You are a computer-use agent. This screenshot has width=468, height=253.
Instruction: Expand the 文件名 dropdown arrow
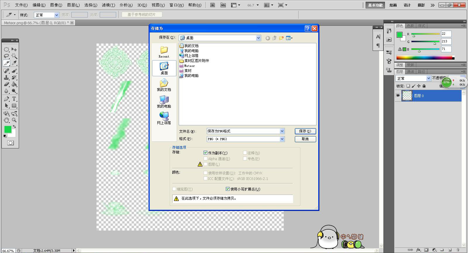click(282, 131)
